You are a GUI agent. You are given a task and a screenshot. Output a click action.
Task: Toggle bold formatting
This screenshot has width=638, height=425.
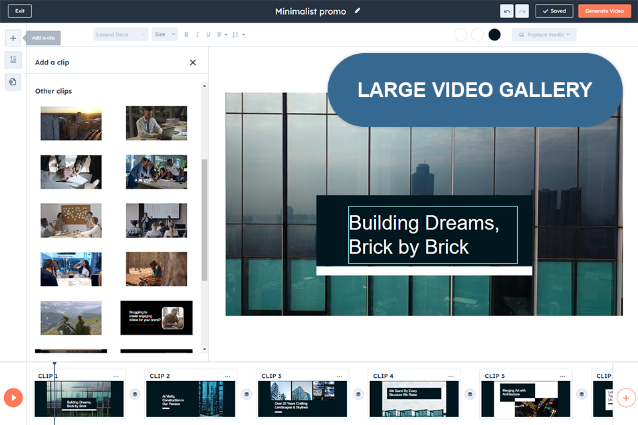coord(186,35)
